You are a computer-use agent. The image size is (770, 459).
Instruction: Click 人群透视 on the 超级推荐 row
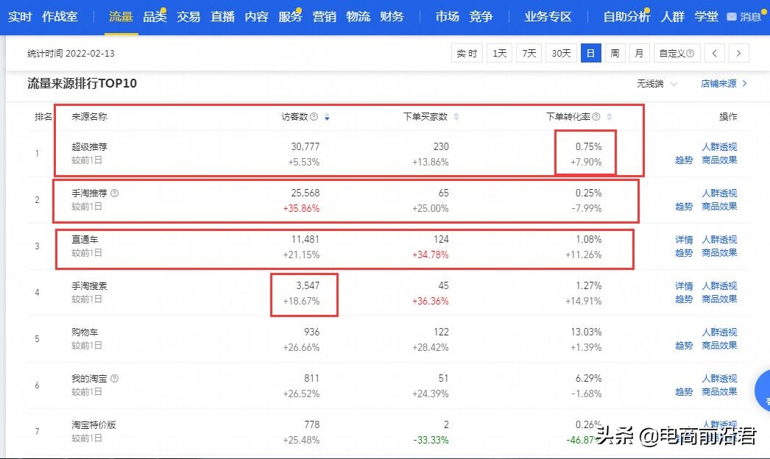[719, 146]
